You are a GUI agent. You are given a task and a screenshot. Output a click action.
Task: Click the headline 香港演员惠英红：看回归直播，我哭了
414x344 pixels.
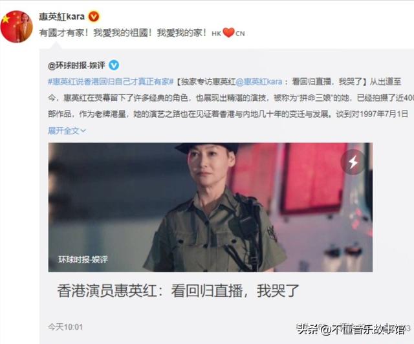coord(179,291)
